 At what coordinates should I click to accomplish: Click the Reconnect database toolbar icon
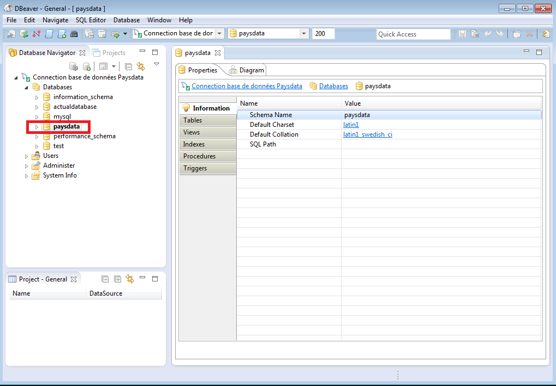tap(24, 34)
